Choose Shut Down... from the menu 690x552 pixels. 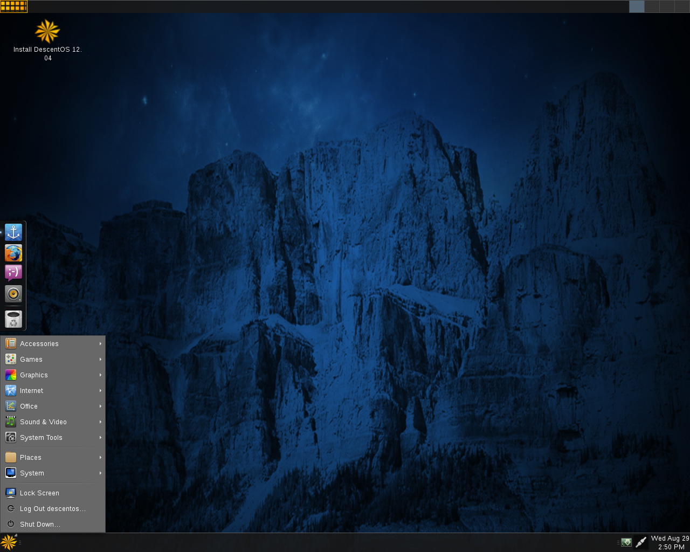[53, 525]
